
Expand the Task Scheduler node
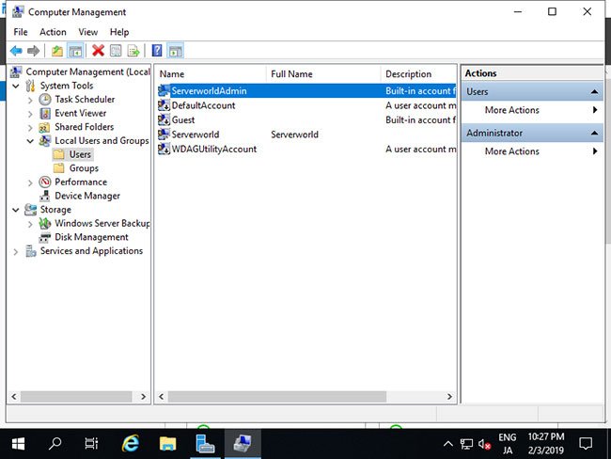pyautogui.click(x=30, y=100)
